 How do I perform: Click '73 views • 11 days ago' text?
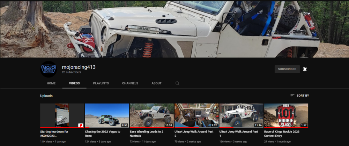click(x=143, y=141)
